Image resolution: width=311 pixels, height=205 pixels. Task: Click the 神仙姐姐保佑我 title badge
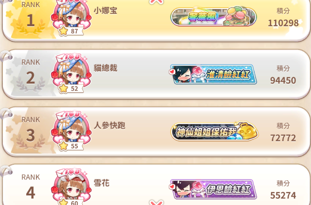click(x=214, y=131)
